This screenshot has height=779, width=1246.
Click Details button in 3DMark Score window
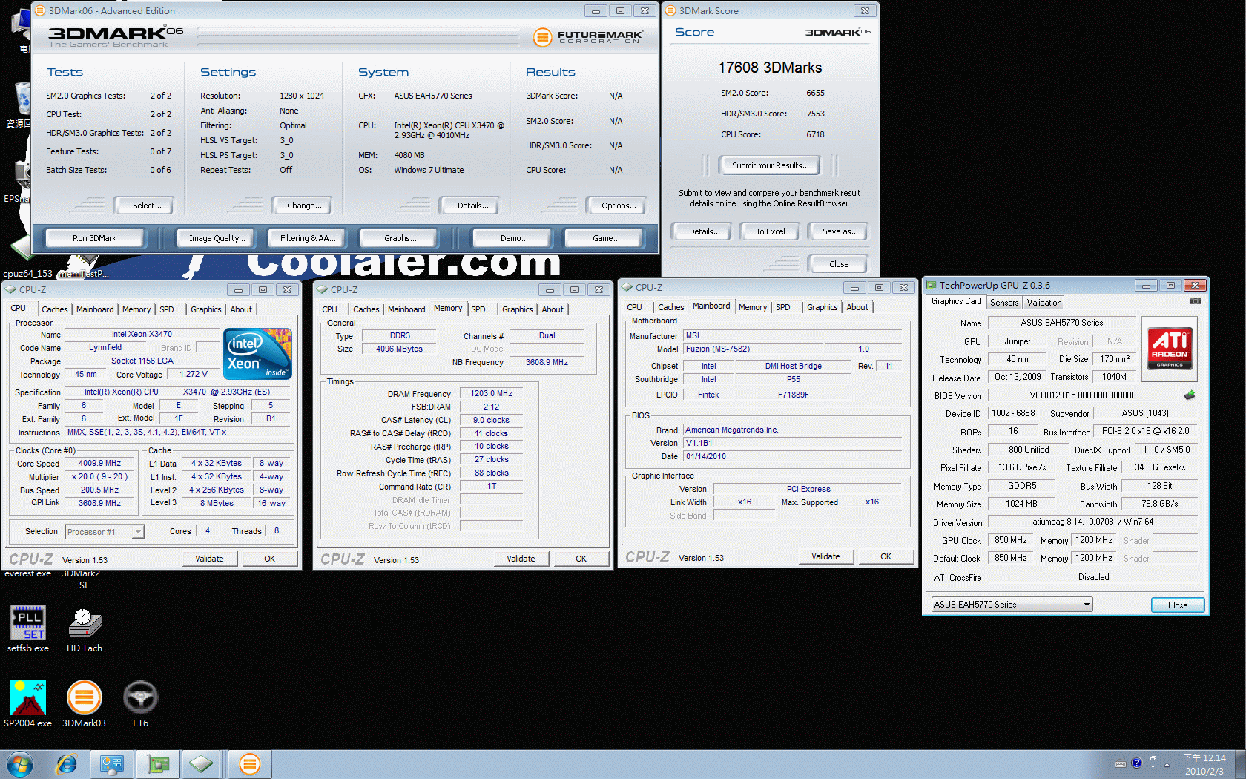(702, 231)
